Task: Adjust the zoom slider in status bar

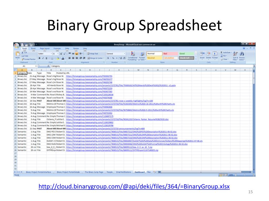Action: [245, 175]
